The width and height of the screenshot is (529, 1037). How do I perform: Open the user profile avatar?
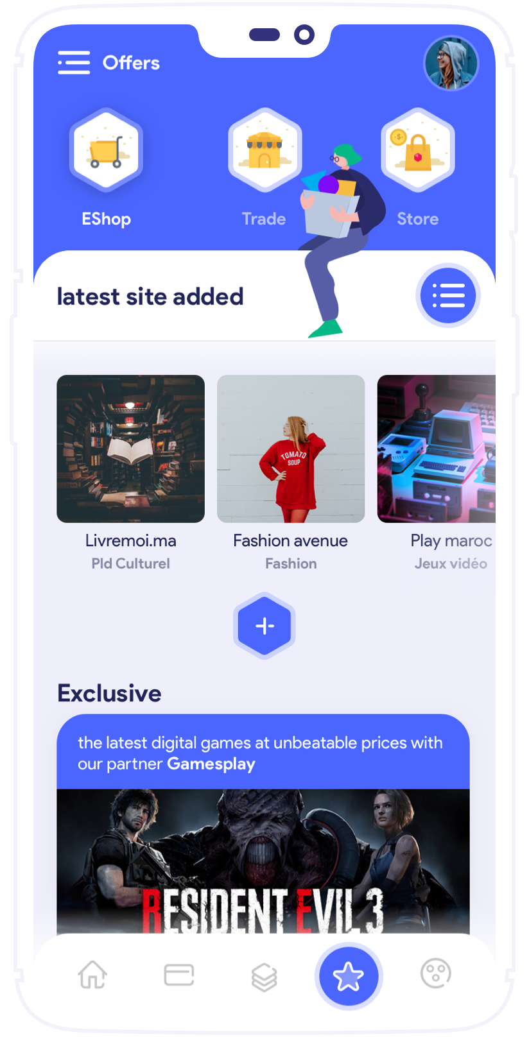(x=451, y=63)
